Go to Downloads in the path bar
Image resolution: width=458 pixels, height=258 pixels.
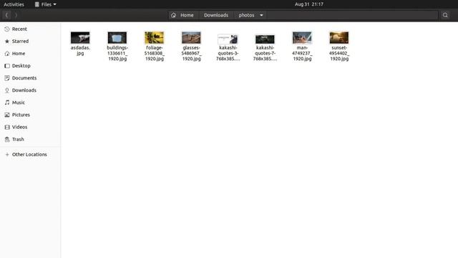pos(216,15)
